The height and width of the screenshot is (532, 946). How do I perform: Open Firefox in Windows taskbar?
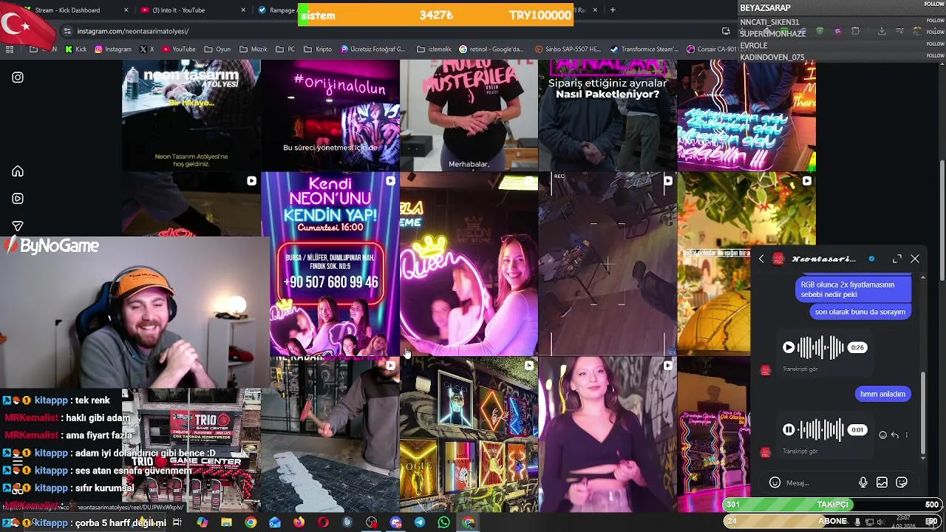299,522
